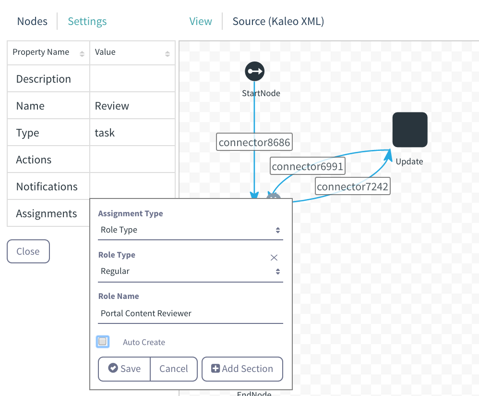Click the Add Section button

click(242, 369)
